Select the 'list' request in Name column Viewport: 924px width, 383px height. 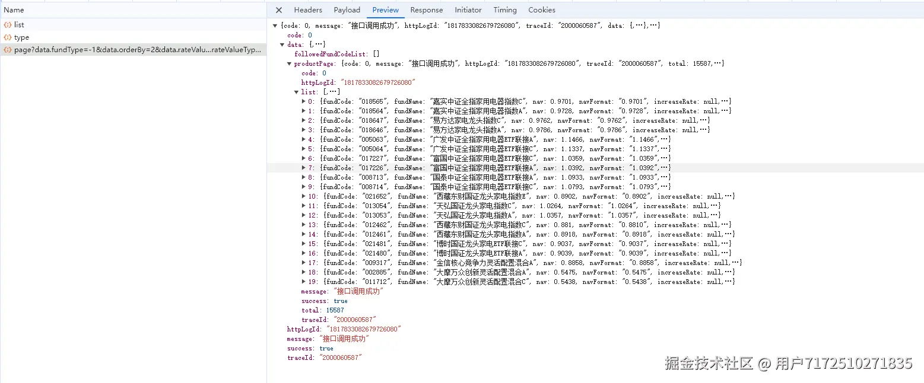pyautogui.click(x=133, y=25)
